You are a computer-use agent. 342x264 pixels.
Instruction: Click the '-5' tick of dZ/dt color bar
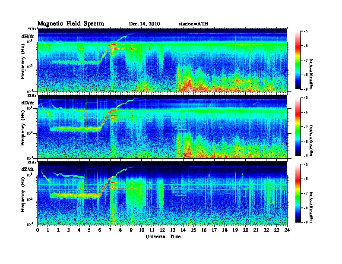306,164
